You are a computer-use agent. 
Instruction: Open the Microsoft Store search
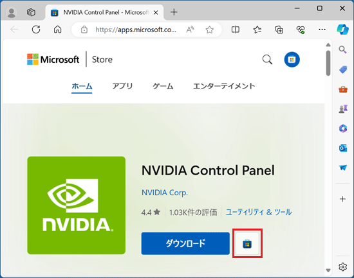(x=267, y=60)
